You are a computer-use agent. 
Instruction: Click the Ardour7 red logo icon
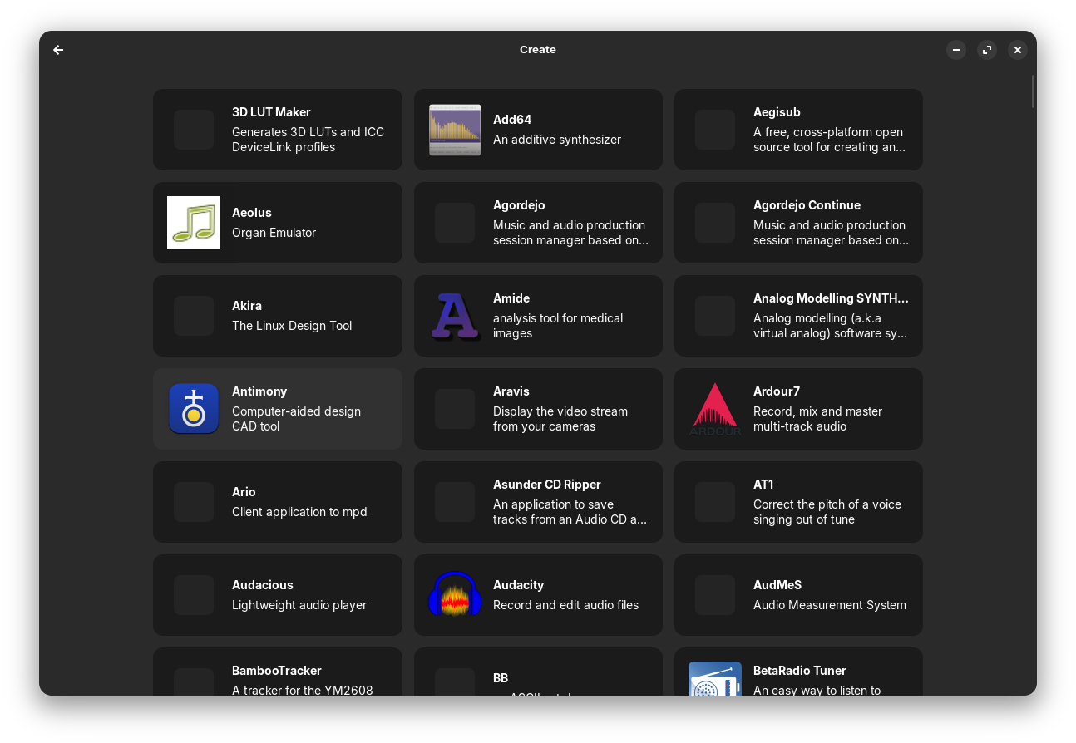point(715,409)
